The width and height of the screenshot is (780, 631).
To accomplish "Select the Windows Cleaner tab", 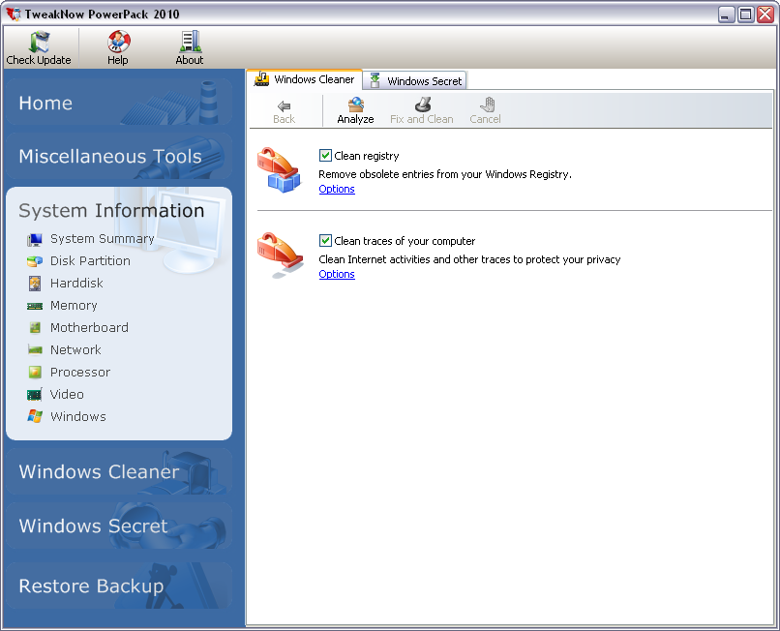I will (304, 79).
